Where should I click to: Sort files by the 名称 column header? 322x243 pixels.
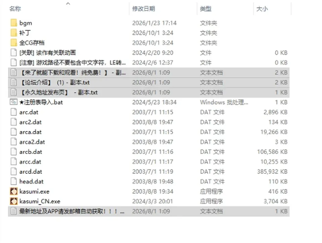(15, 9)
